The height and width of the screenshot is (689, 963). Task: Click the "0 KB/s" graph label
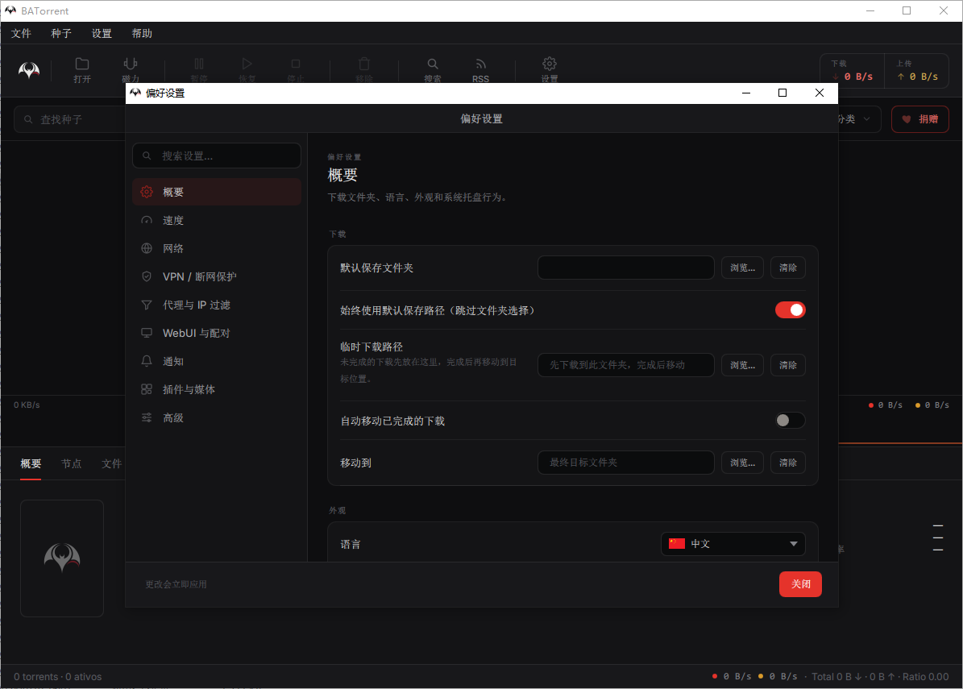click(27, 405)
